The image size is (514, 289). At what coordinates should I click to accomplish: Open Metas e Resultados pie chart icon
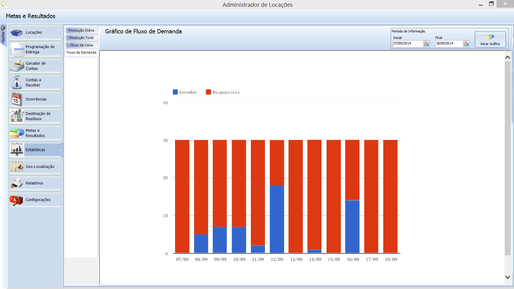coord(17,133)
